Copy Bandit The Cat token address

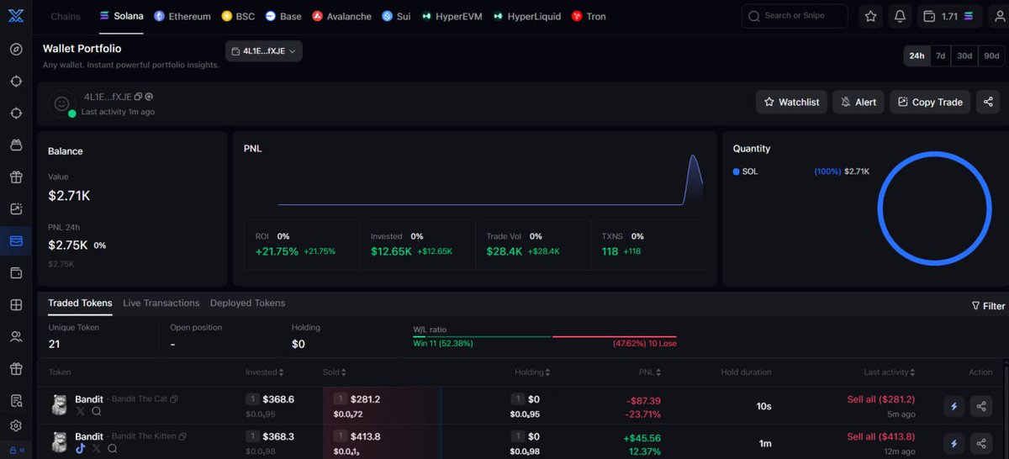pos(174,399)
